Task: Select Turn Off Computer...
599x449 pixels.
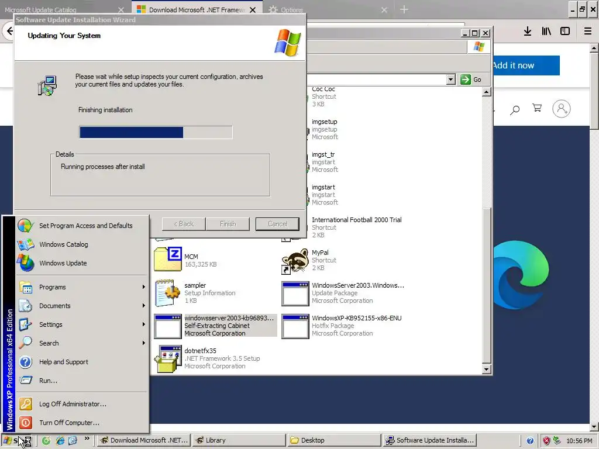Action: pos(82,423)
